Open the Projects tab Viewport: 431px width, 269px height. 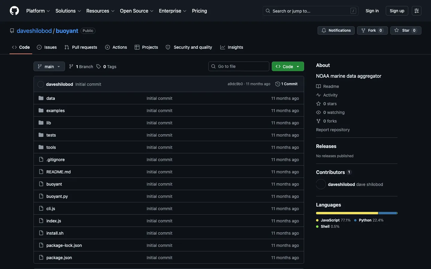pyautogui.click(x=146, y=47)
